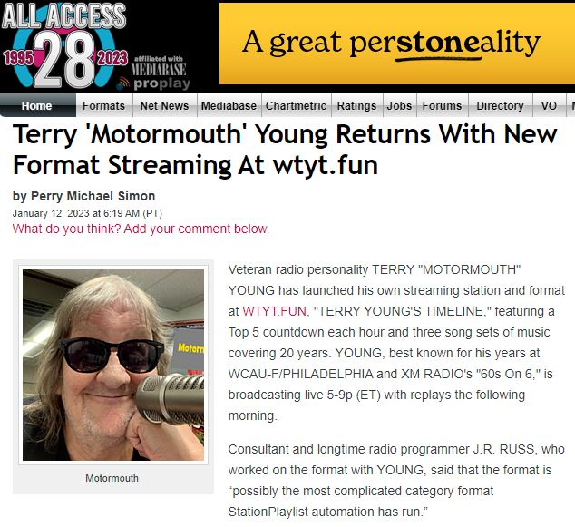Viewport: 575px width, 527px height.
Task: Open the Chartmetric navigation item
Action: (x=296, y=105)
